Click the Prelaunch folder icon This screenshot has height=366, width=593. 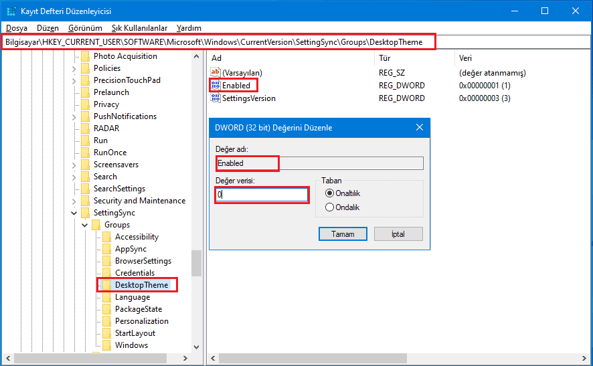tap(86, 92)
